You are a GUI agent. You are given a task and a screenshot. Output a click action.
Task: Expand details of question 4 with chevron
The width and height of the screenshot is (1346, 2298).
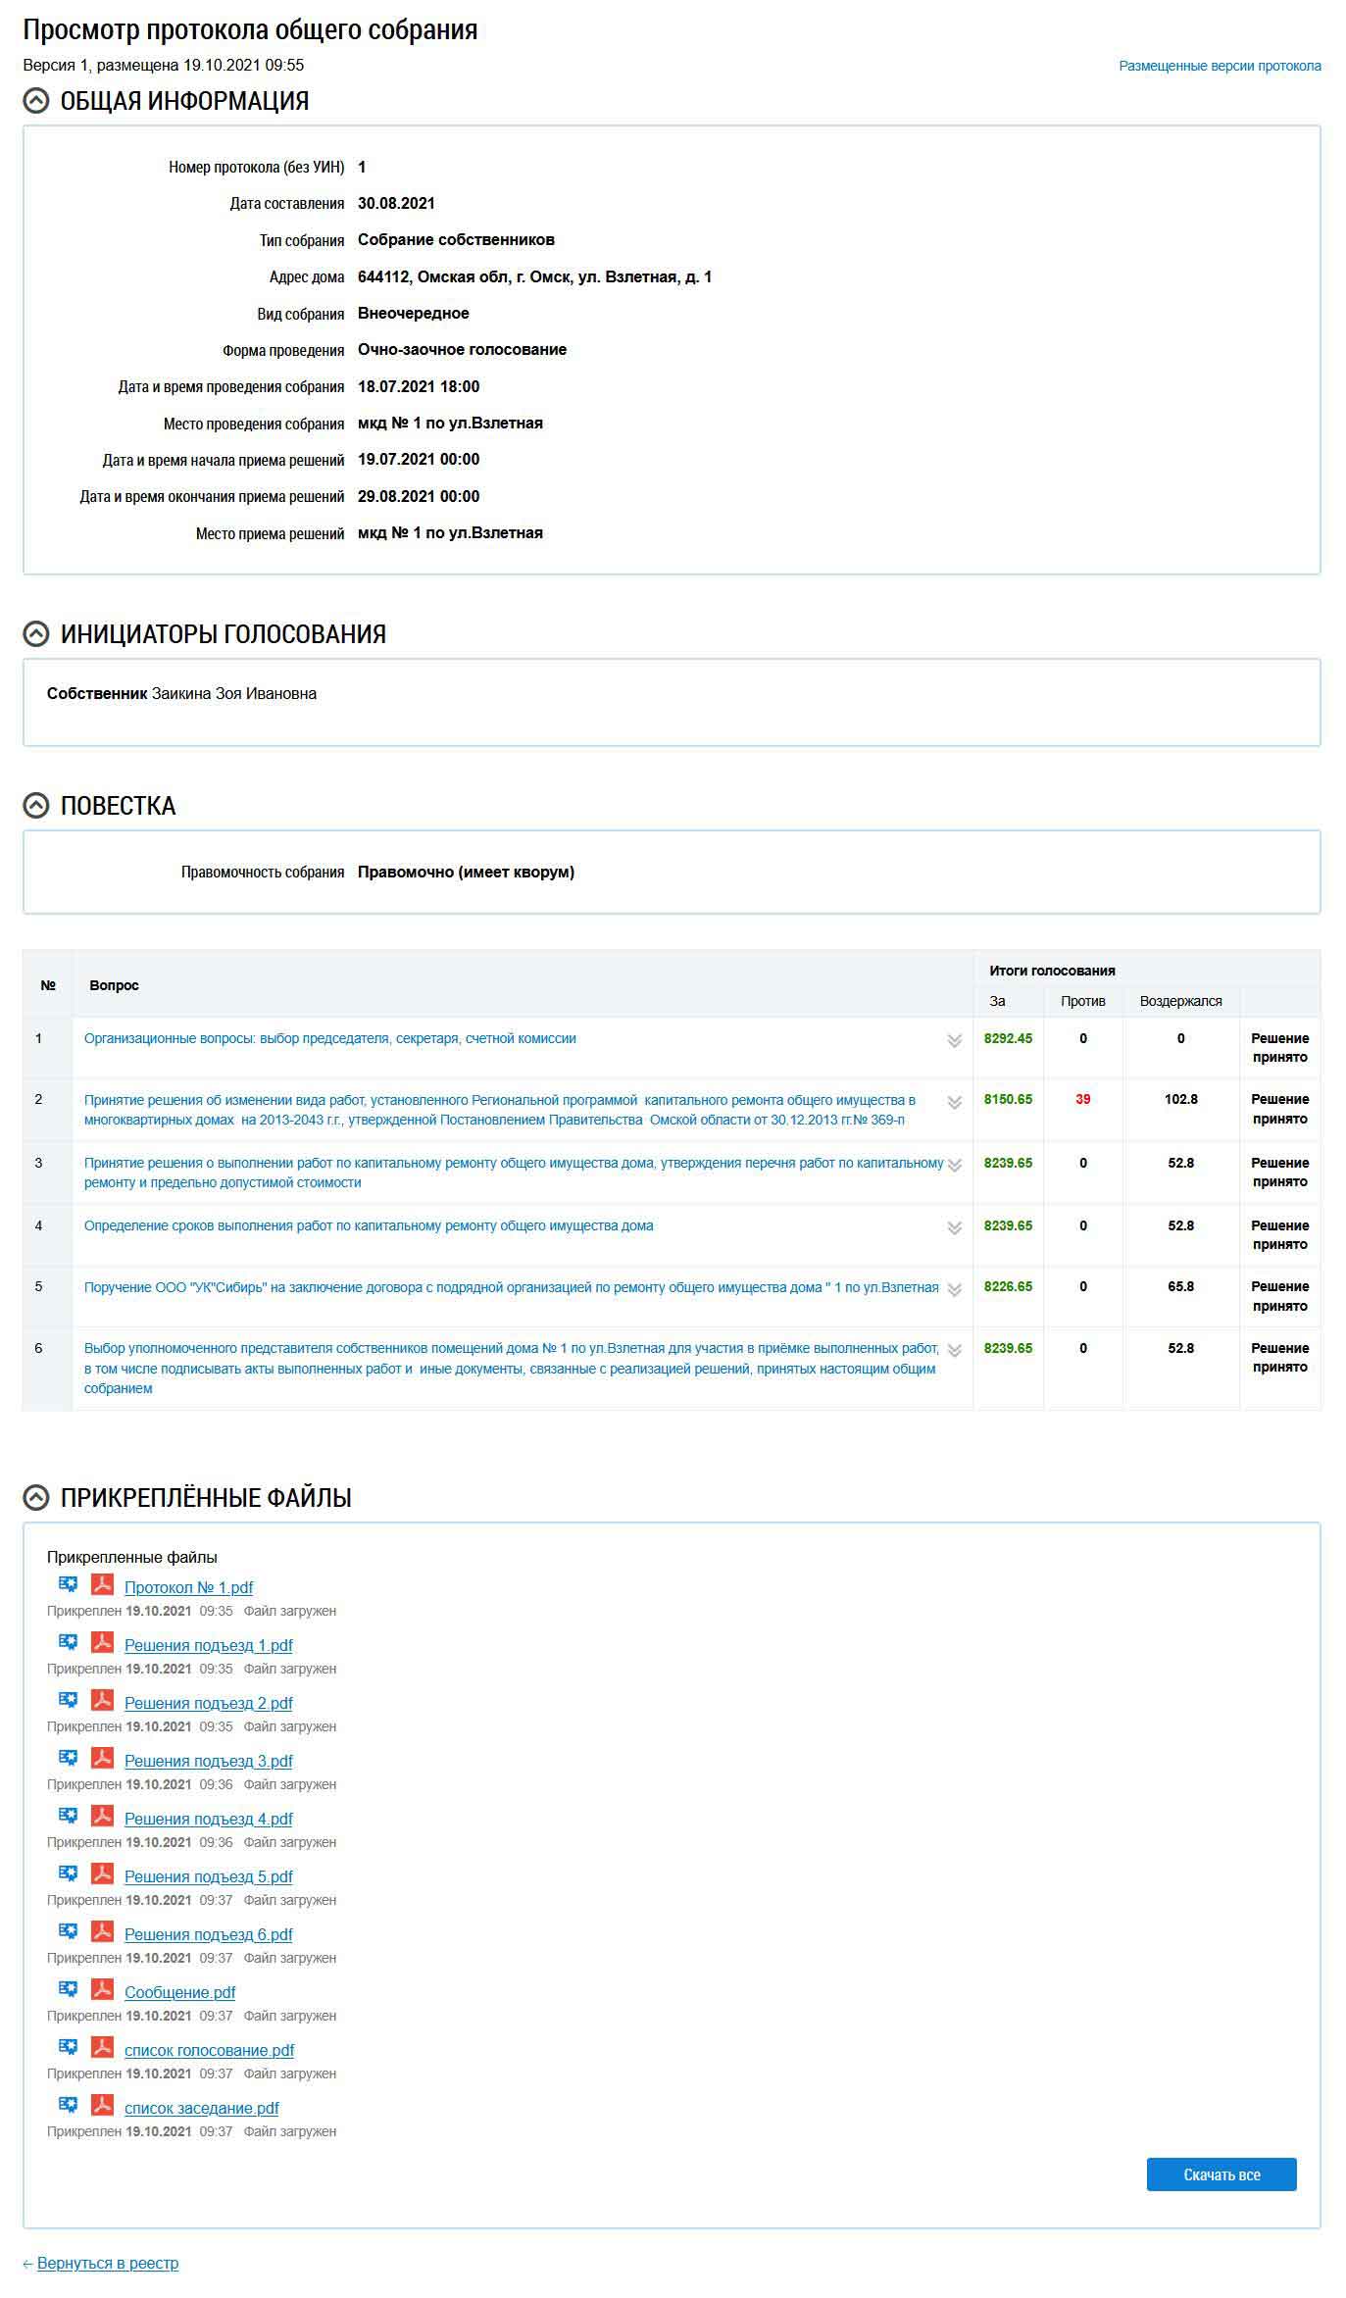pos(954,1228)
